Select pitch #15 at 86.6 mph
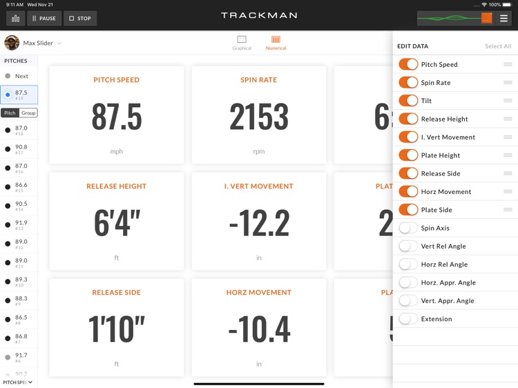The image size is (518, 388). (x=19, y=187)
